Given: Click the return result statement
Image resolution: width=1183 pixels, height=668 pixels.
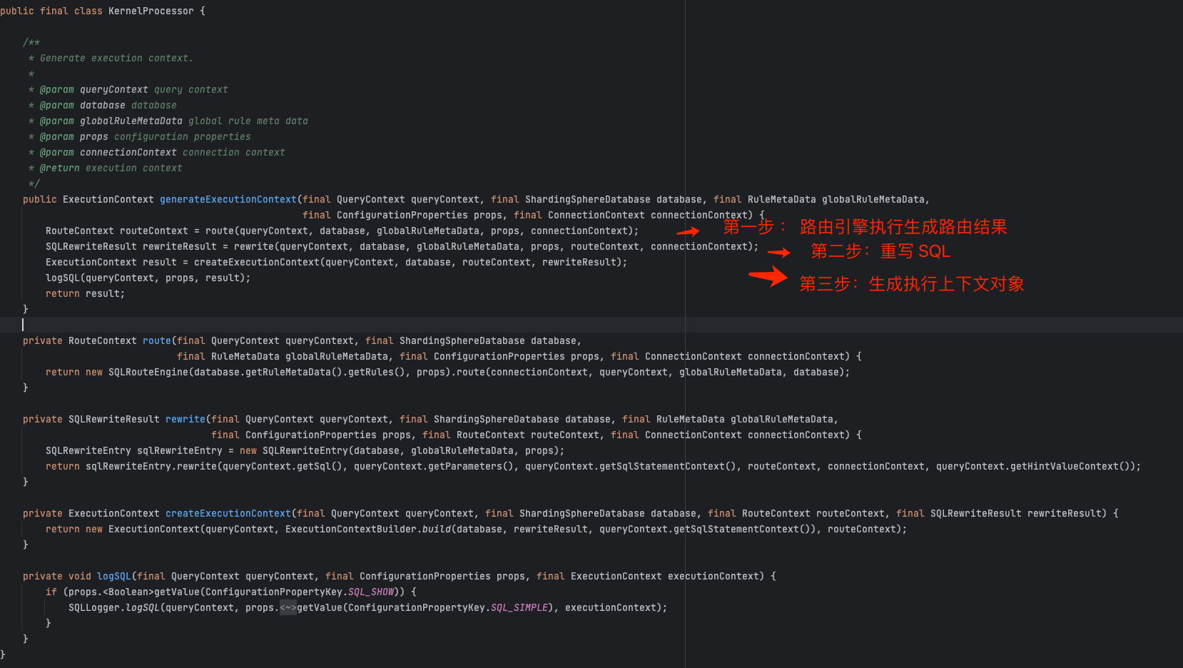Looking at the screenshot, I should coord(85,294).
